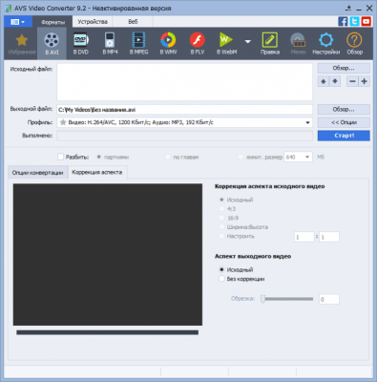Select source aspect Исходный radio button
Screen dimensions: 377x382
[221, 200]
